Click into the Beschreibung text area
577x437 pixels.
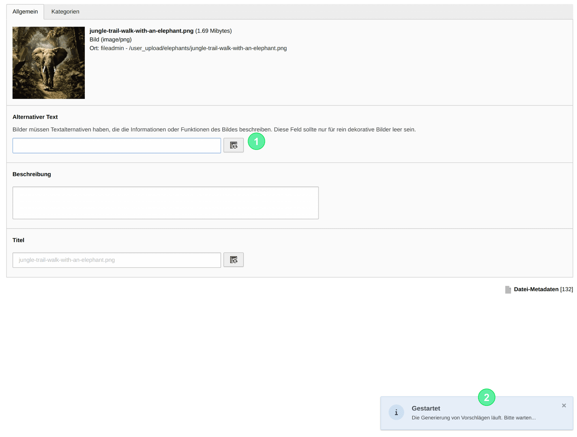point(166,203)
